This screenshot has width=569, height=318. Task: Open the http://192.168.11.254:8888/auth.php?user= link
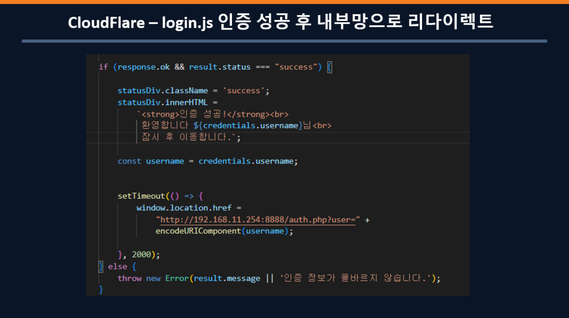[x=258, y=220]
